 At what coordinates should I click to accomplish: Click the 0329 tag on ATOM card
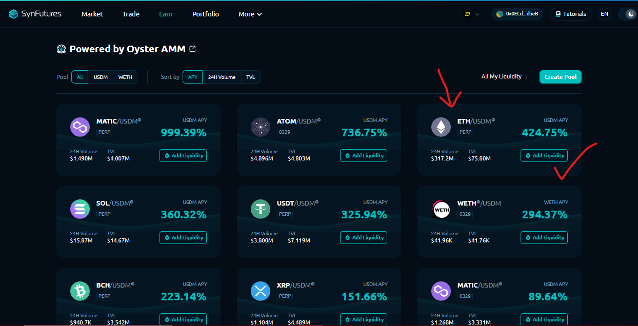pyautogui.click(x=285, y=132)
